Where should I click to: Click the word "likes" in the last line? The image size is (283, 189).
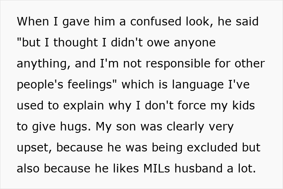[x=121, y=168]
